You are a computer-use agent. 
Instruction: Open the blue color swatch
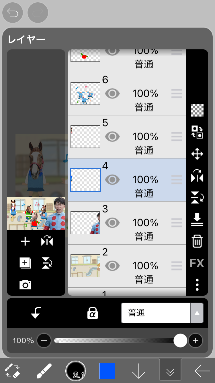tap(107, 371)
